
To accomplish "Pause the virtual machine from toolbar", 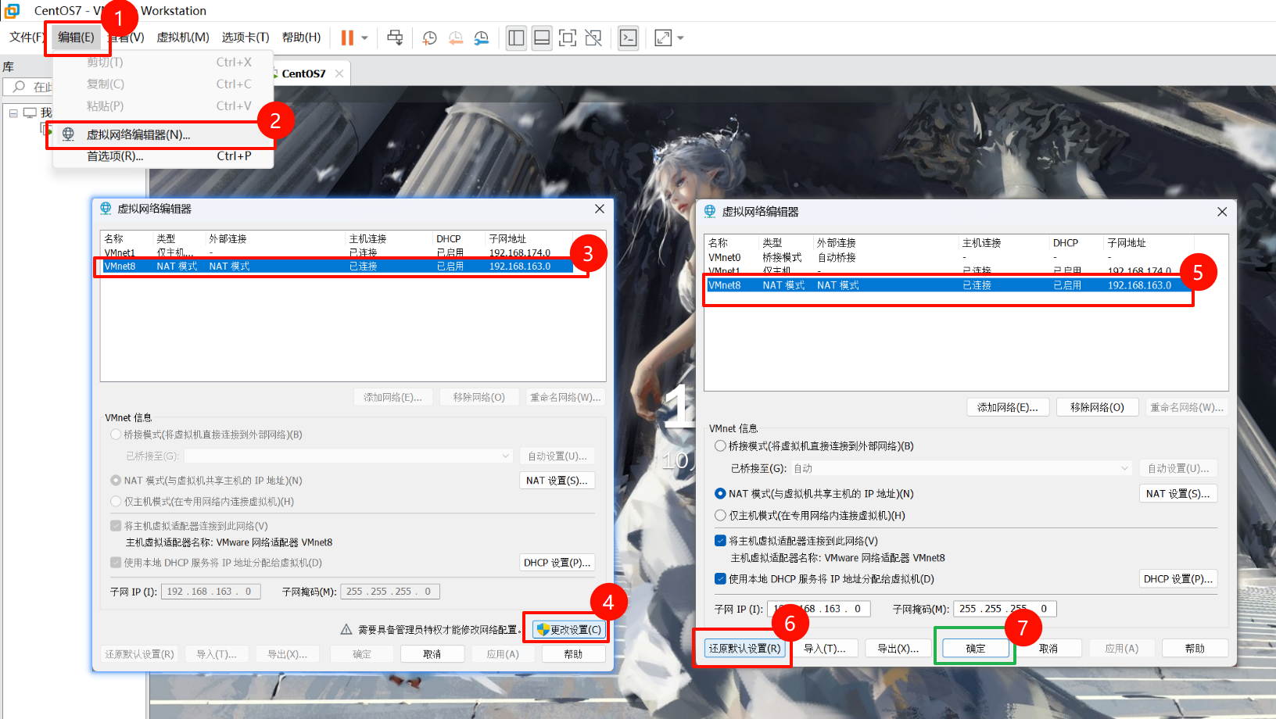I will click(347, 38).
